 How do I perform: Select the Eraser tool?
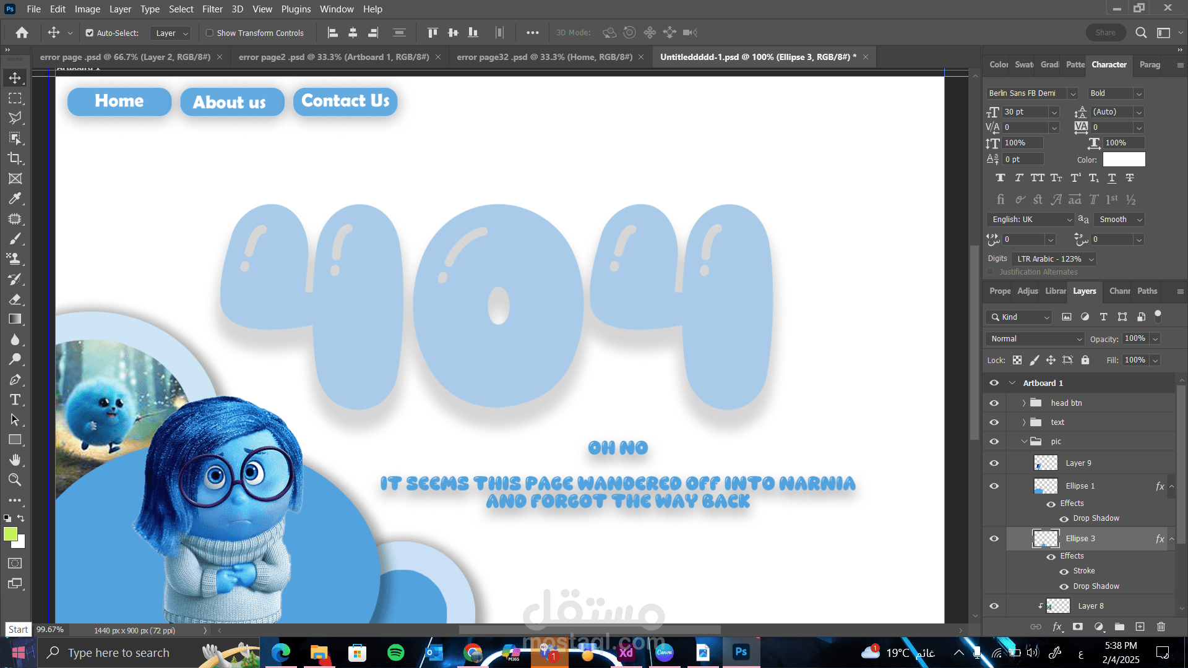pyautogui.click(x=15, y=299)
